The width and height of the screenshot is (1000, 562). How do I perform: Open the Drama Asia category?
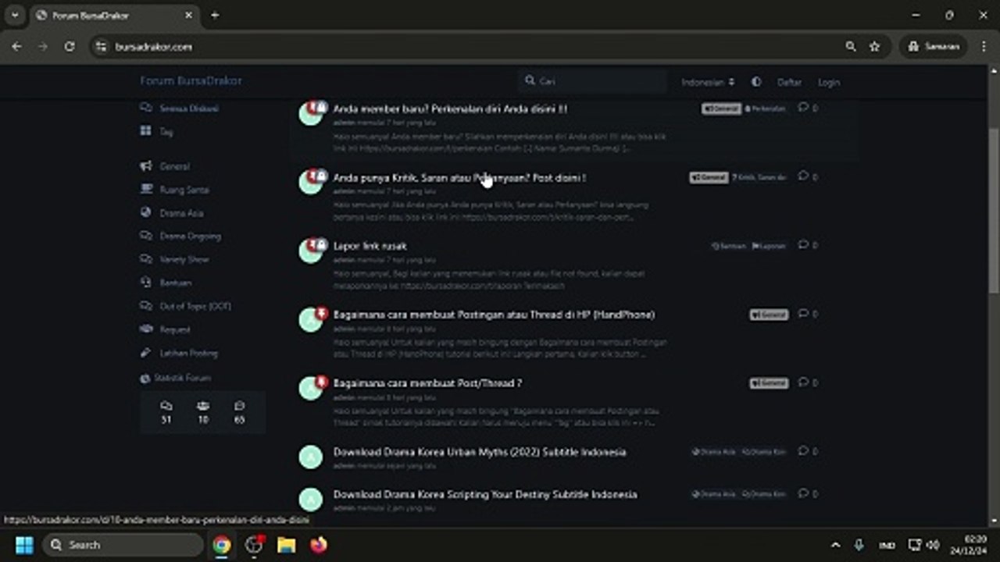pos(182,213)
